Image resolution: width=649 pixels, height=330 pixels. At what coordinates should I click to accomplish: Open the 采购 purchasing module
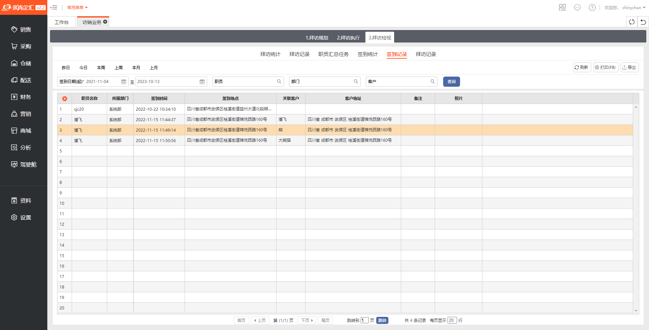pos(21,47)
